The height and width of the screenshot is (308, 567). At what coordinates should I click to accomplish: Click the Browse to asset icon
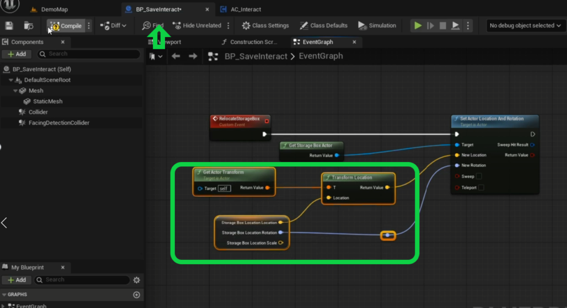coord(29,25)
